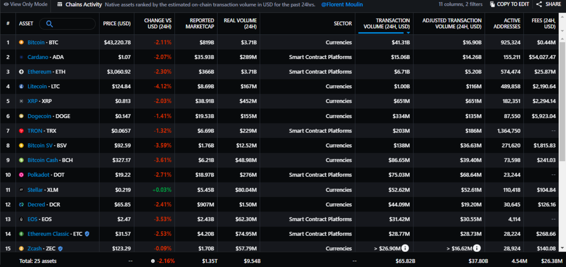Click the TRON logo icon
The width and height of the screenshot is (566, 267).
[x=21, y=131]
